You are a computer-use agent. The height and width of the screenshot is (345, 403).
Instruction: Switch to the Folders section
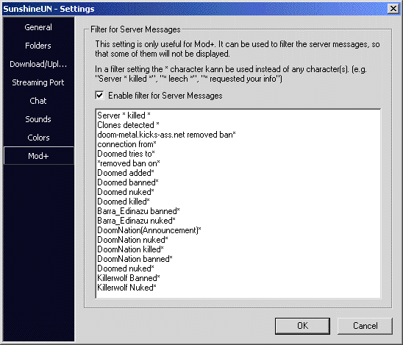click(38, 46)
